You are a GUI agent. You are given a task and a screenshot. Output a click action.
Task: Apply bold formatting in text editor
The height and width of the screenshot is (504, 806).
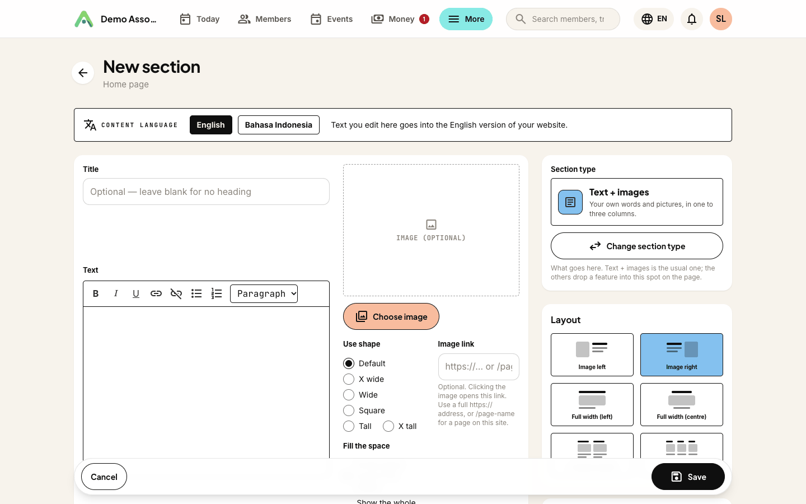point(96,293)
